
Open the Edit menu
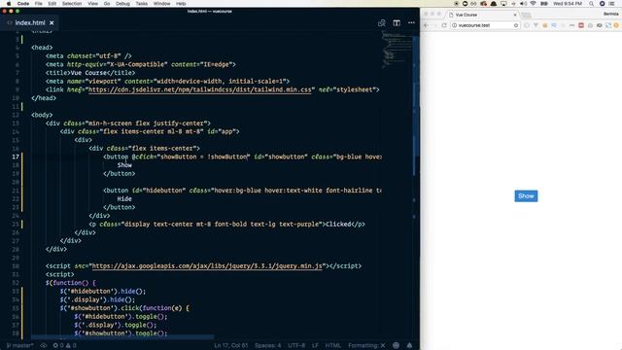coord(52,4)
